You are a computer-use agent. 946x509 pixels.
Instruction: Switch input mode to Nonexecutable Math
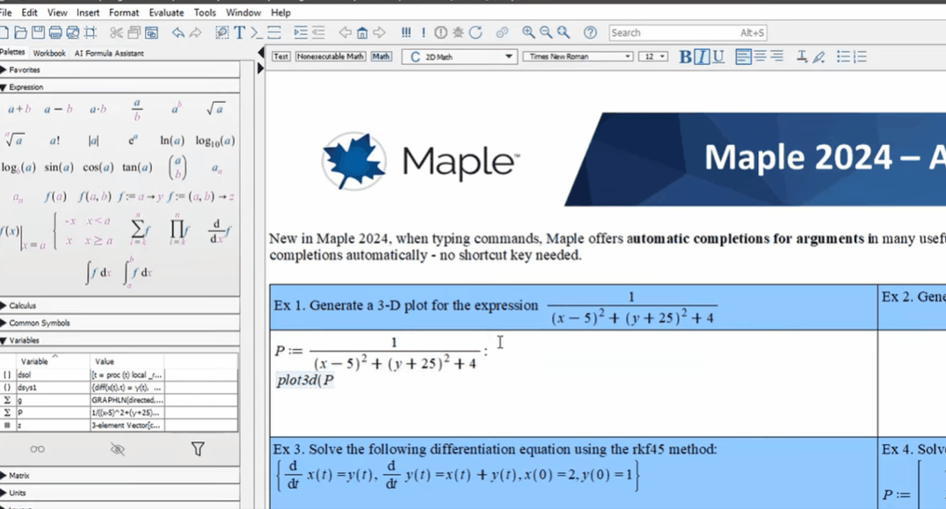click(331, 56)
